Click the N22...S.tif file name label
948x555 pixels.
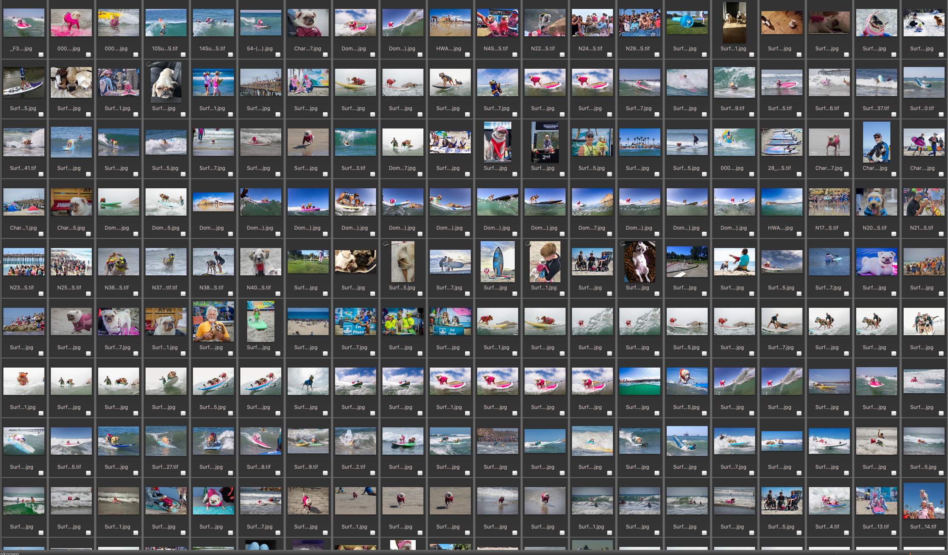(543, 49)
